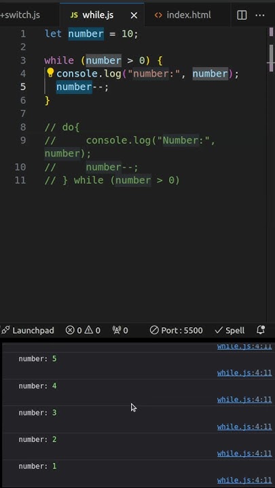Select console output 'number: 4'
Screen dimensions: 275x488
pyautogui.click(x=37, y=386)
